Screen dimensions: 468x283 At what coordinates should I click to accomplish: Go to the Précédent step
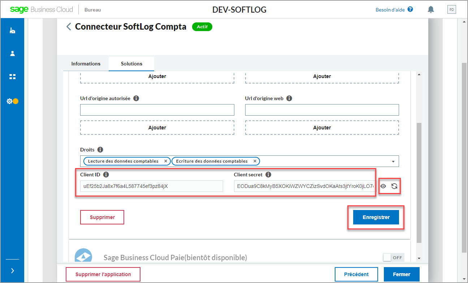(356, 274)
